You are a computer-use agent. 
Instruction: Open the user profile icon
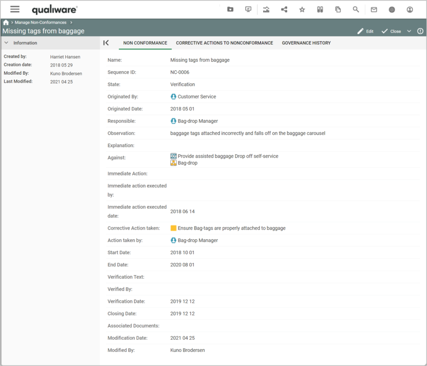click(x=410, y=9)
